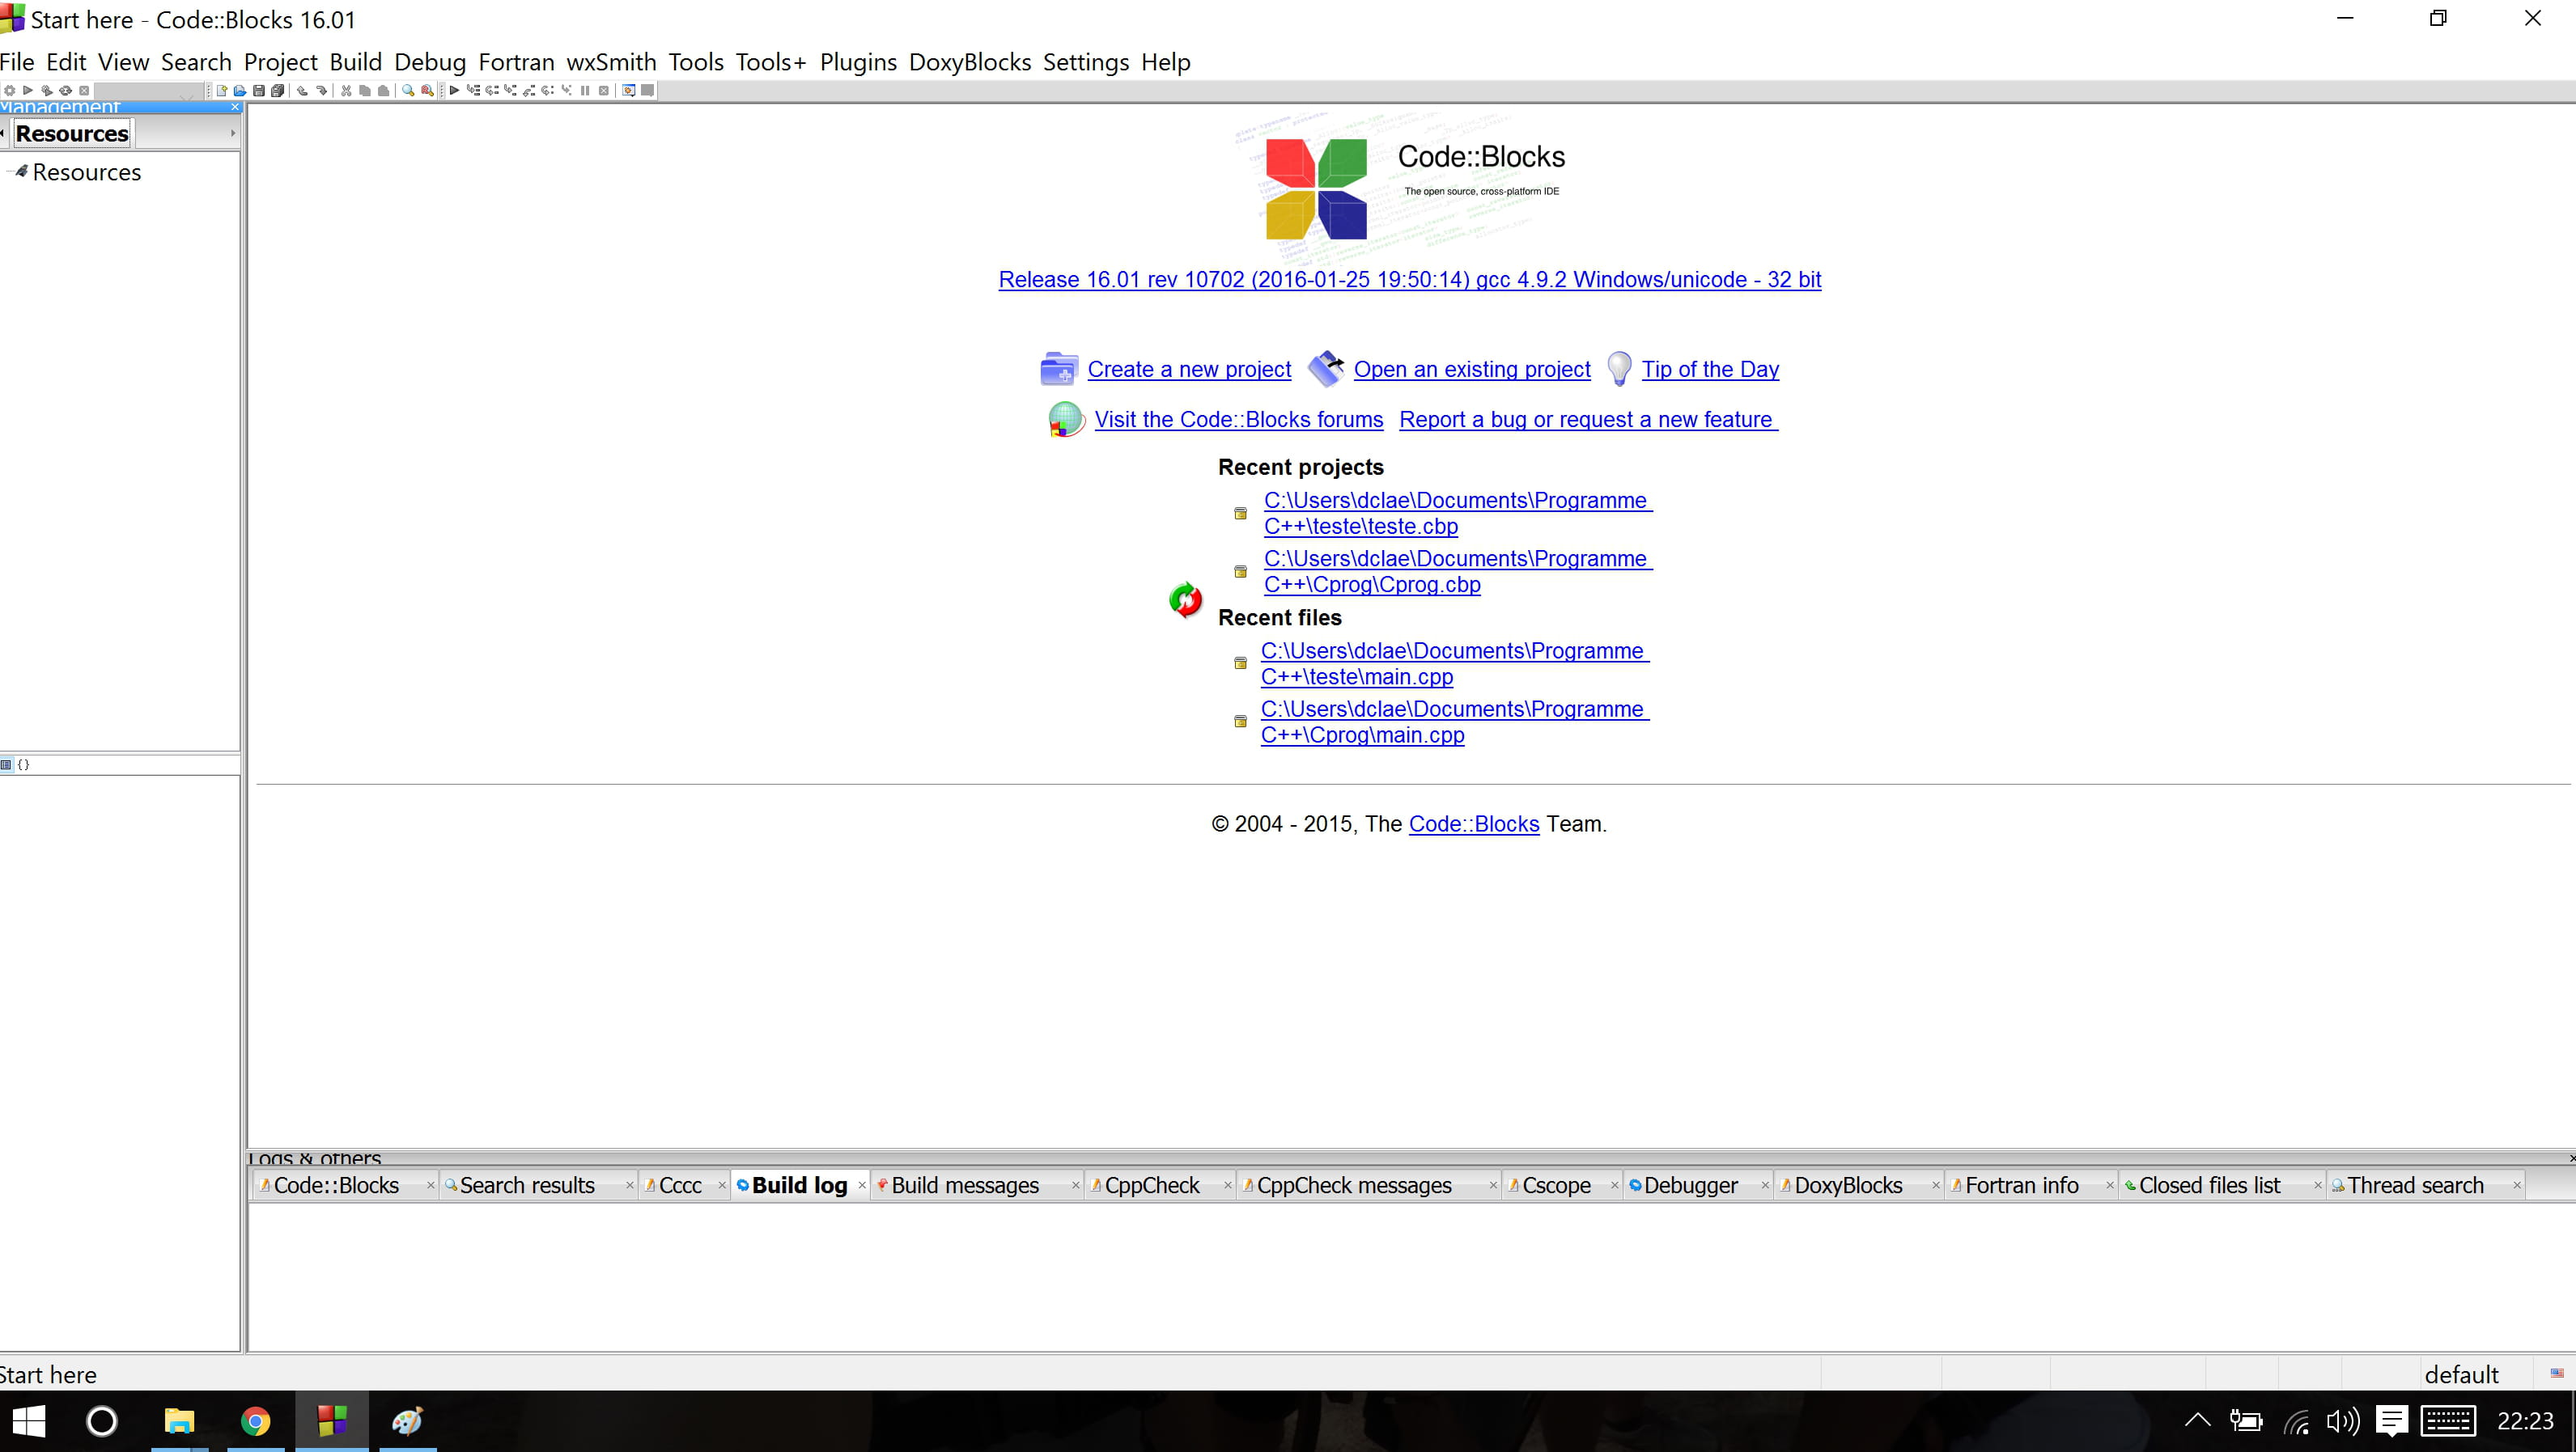Click the Next line debugger icon
The height and width of the screenshot is (1452, 2576).
coord(492,91)
